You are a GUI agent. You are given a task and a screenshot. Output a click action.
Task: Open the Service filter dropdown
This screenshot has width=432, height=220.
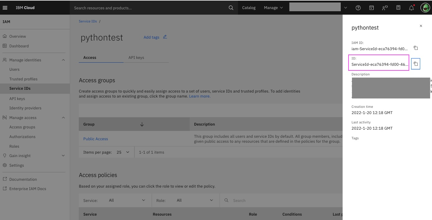tap(127, 200)
